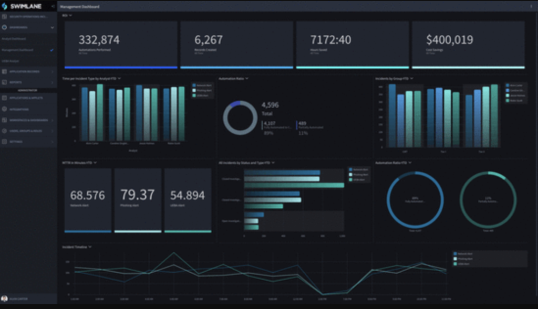Click the 7172:40 Hours Saved card
Image resolution: width=538 pixels, height=309 pixels.
(353, 45)
